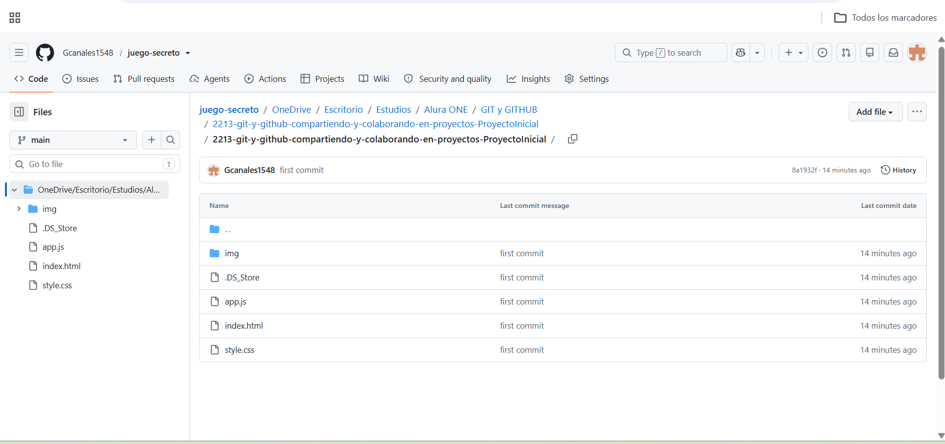
Task: Open the GitHub homepage logo
Action: point(45,53)
